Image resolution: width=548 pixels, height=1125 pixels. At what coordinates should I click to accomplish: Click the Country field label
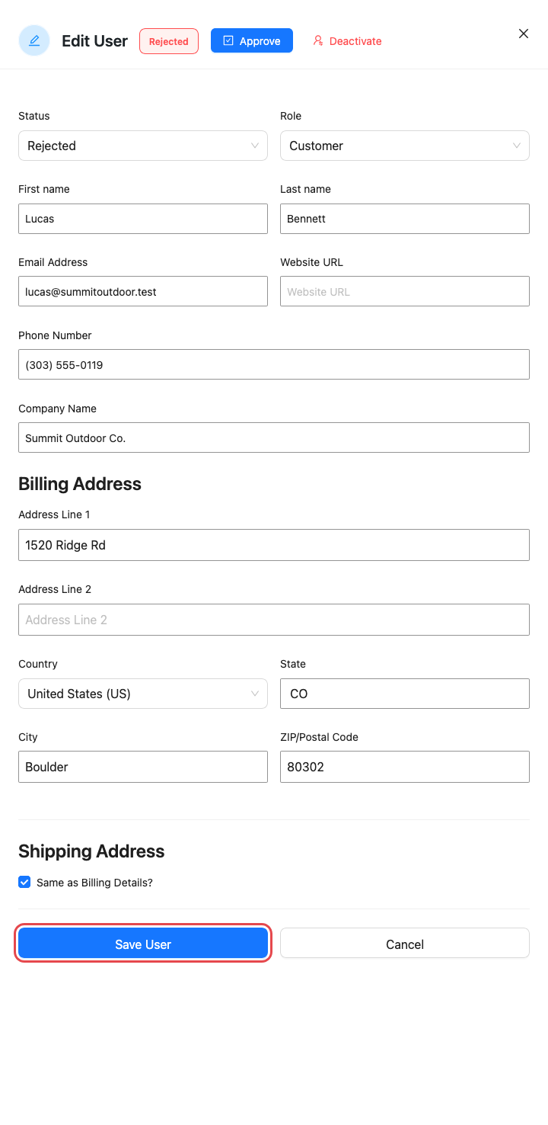38,664
